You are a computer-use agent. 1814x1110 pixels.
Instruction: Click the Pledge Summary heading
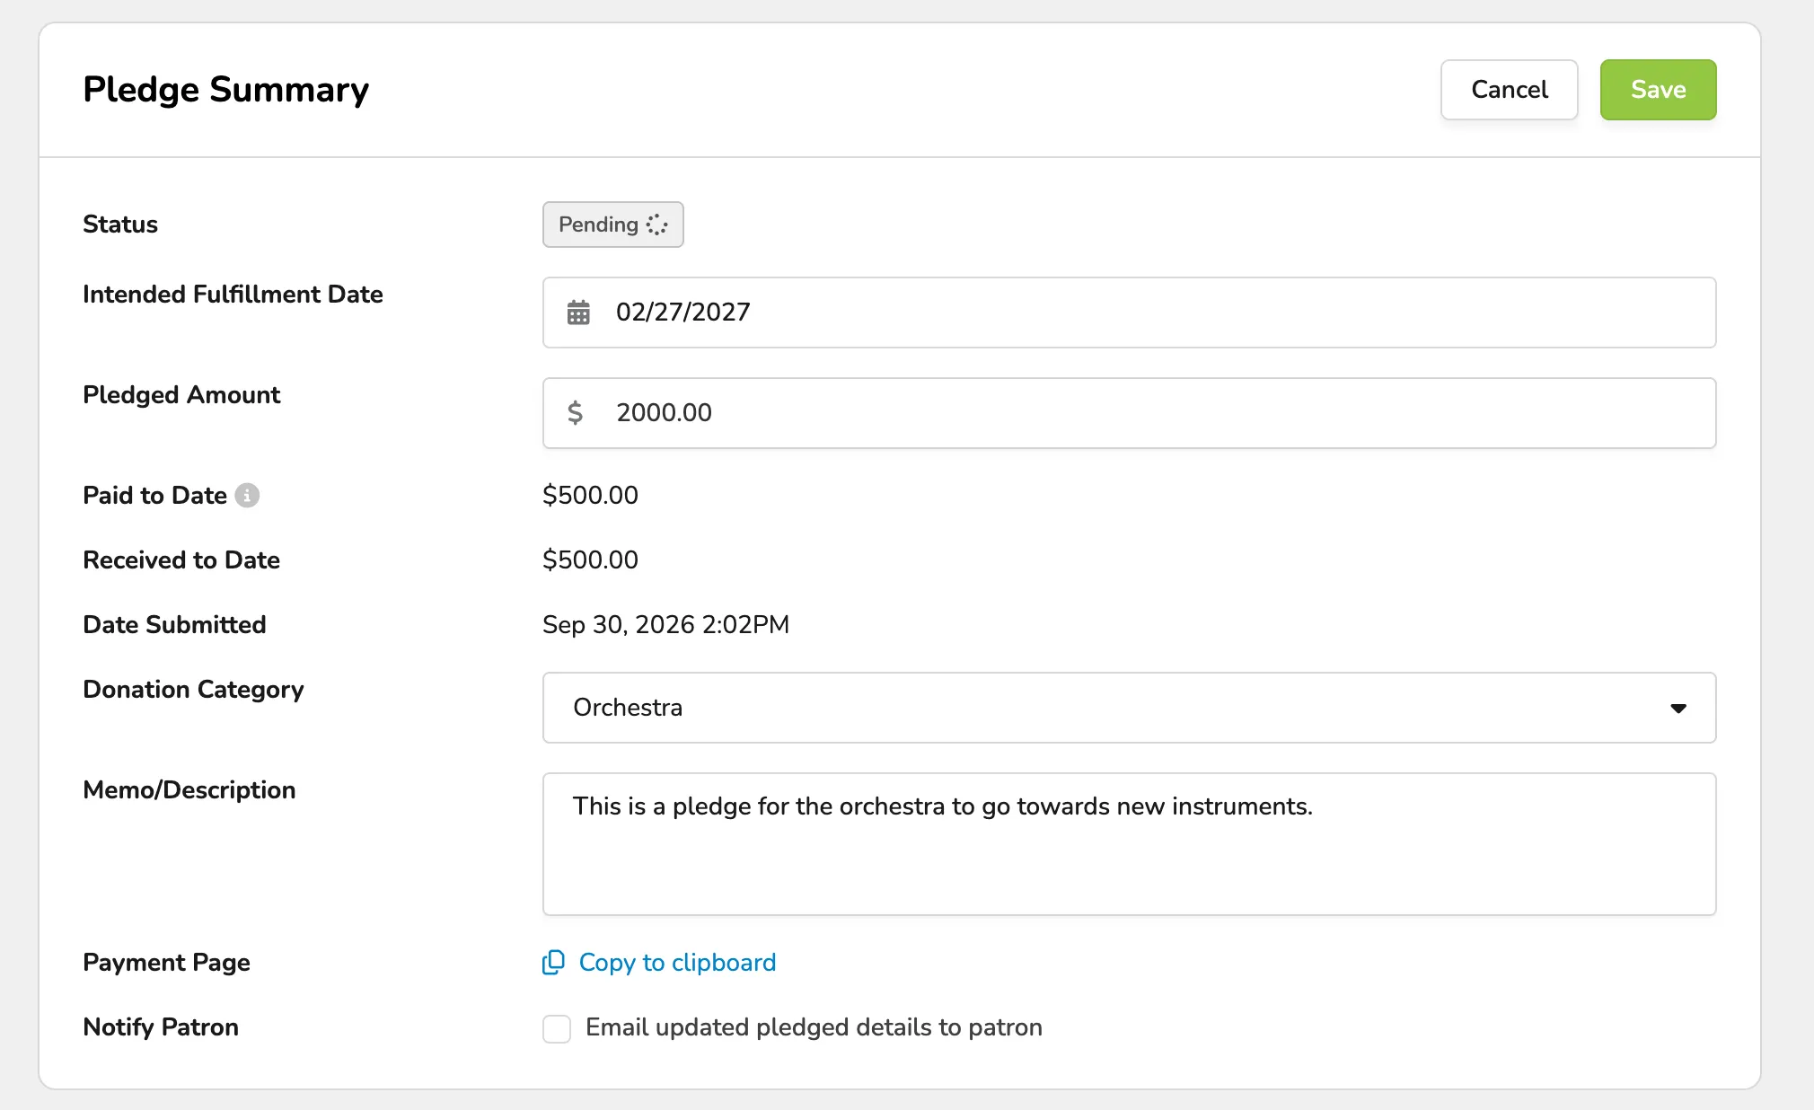[x=225, y=90]
